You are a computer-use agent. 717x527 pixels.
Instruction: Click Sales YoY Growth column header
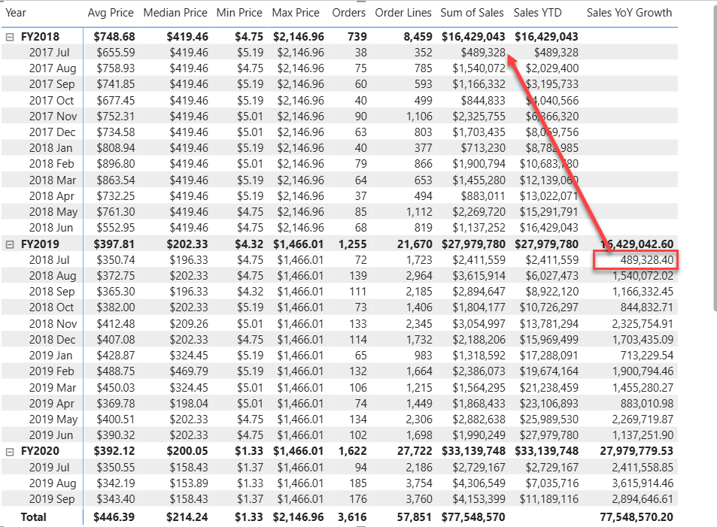[629, 13]
